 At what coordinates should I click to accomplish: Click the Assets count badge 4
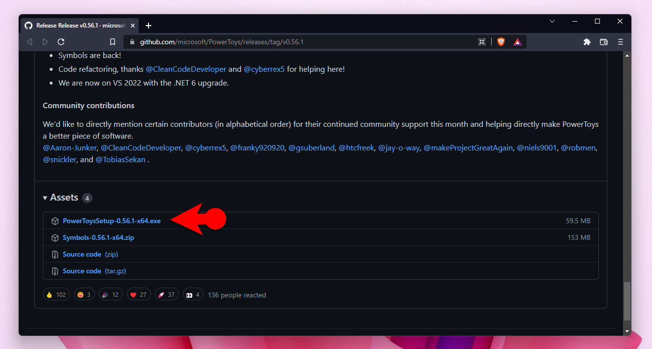87,198
